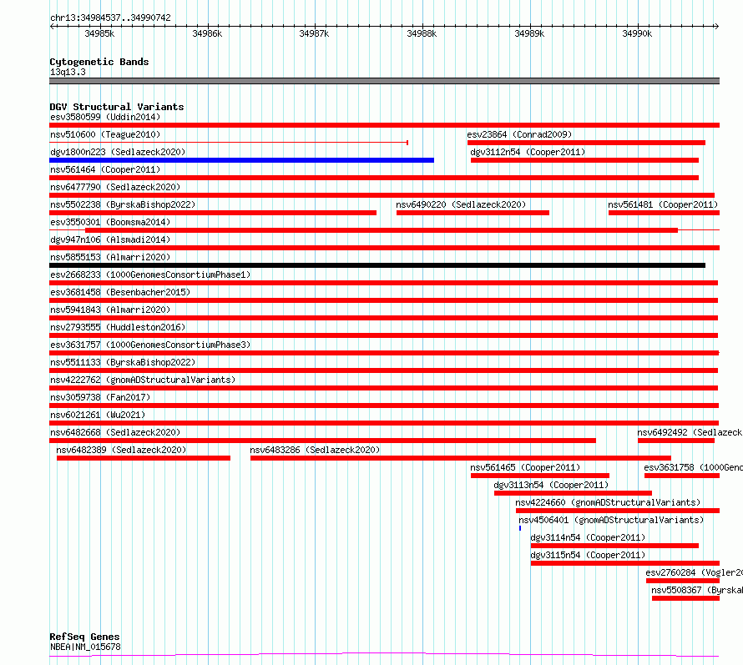Screen dimensions: 743x665
Task: Click the tiny blue nsv4506401 marker
Action: pos(520,528)
